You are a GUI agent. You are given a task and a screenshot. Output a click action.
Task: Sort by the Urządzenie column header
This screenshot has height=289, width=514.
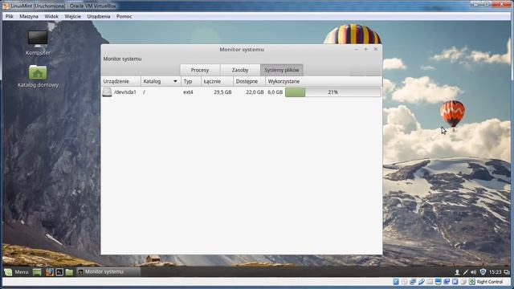[121, 81]
